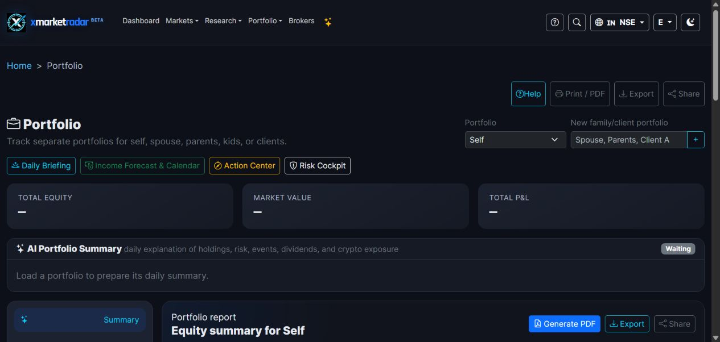Viewport: 720px width, 342px height.
Task: Open the Brokers menu item
Action: (x=302, y=21)
